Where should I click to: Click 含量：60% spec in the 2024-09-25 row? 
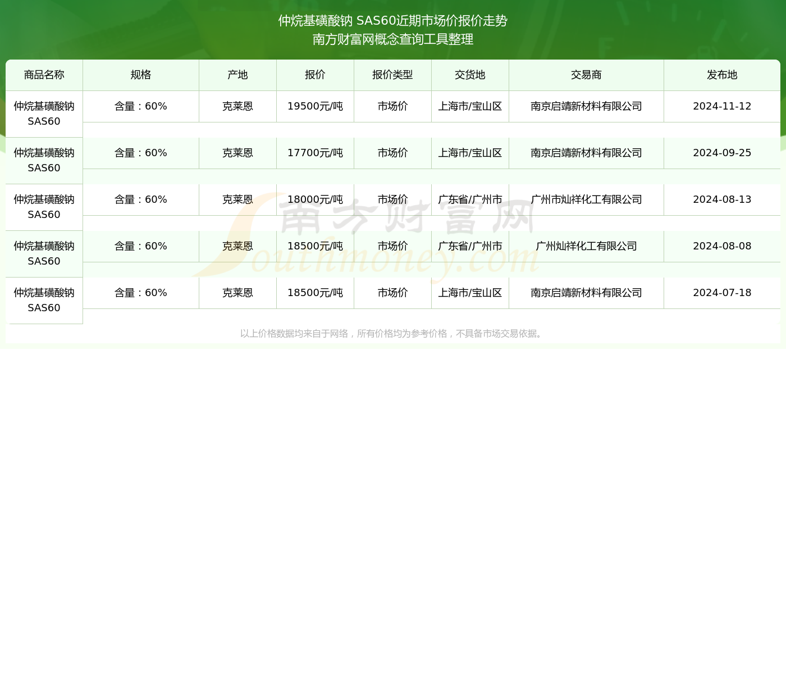tap(140, 153)
